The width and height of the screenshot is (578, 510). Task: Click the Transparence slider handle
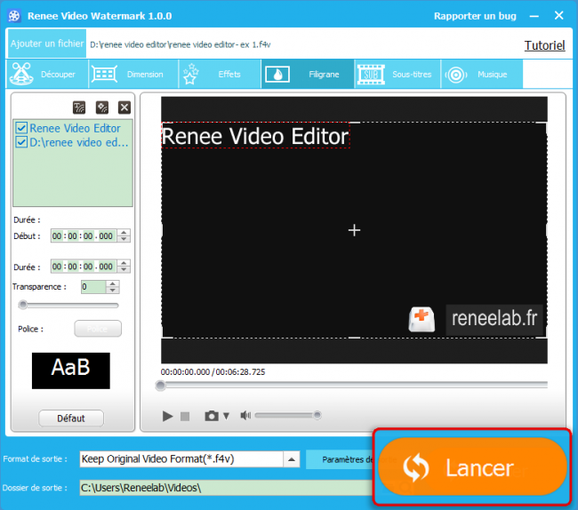click(23, 305)
